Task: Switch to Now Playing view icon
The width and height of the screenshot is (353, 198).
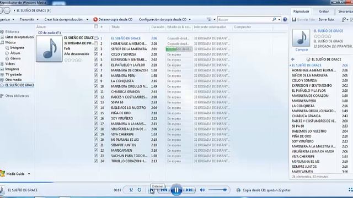Action: click(x=350, y=190)
